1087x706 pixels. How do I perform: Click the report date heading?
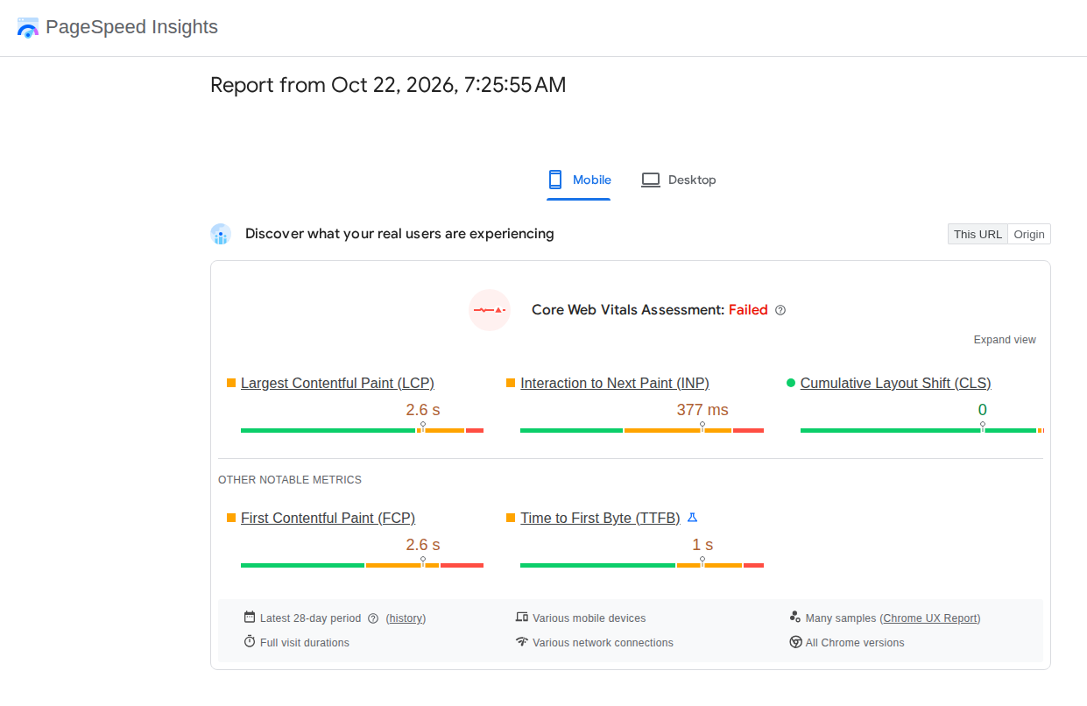[x=388, y=85]
